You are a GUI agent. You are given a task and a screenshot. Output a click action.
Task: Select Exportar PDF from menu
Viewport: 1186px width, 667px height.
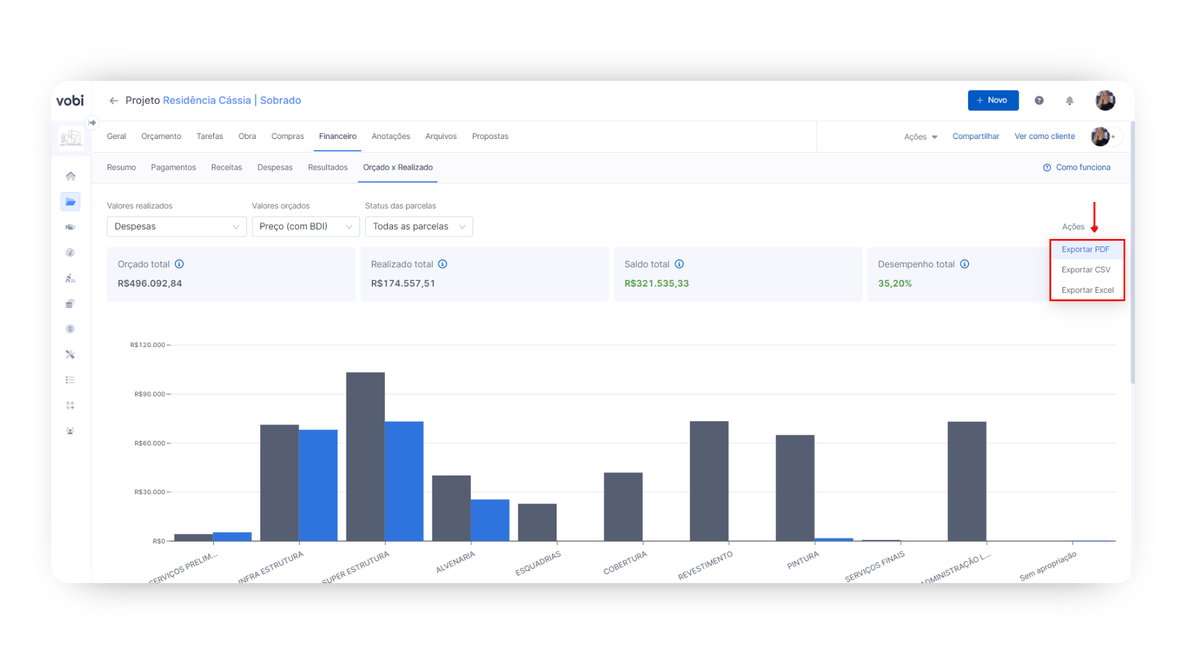point(1085,250)
